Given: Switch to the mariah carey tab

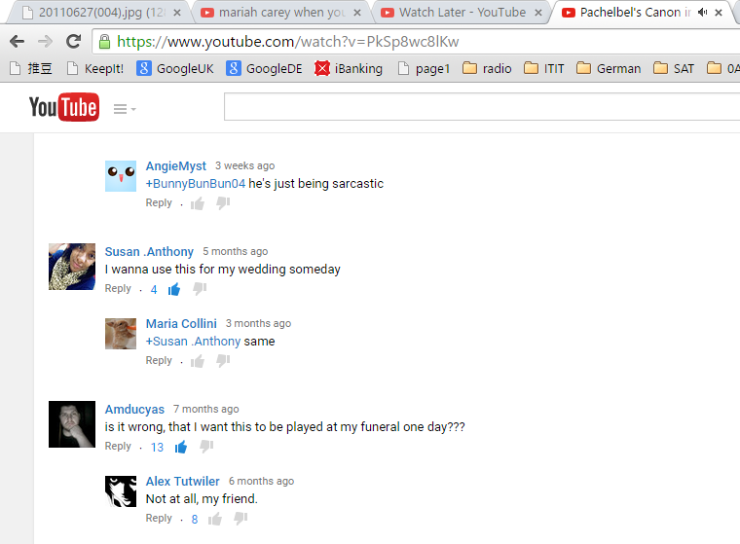Looking at the screenshot, I should (x=281, y=13).
